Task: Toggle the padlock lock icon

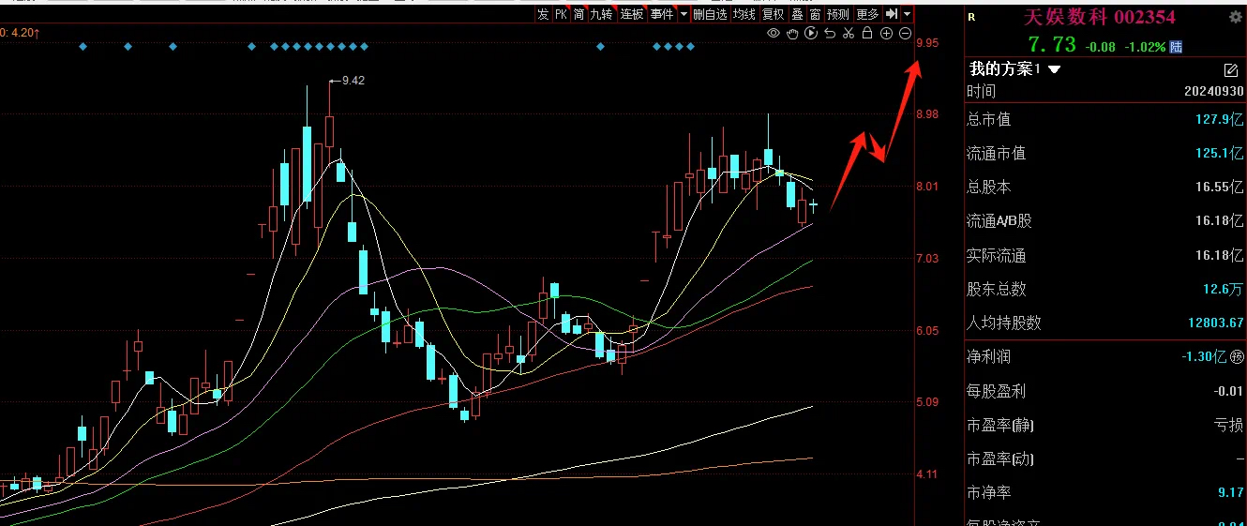Action: pyautogui.click(x=867, y=33)
